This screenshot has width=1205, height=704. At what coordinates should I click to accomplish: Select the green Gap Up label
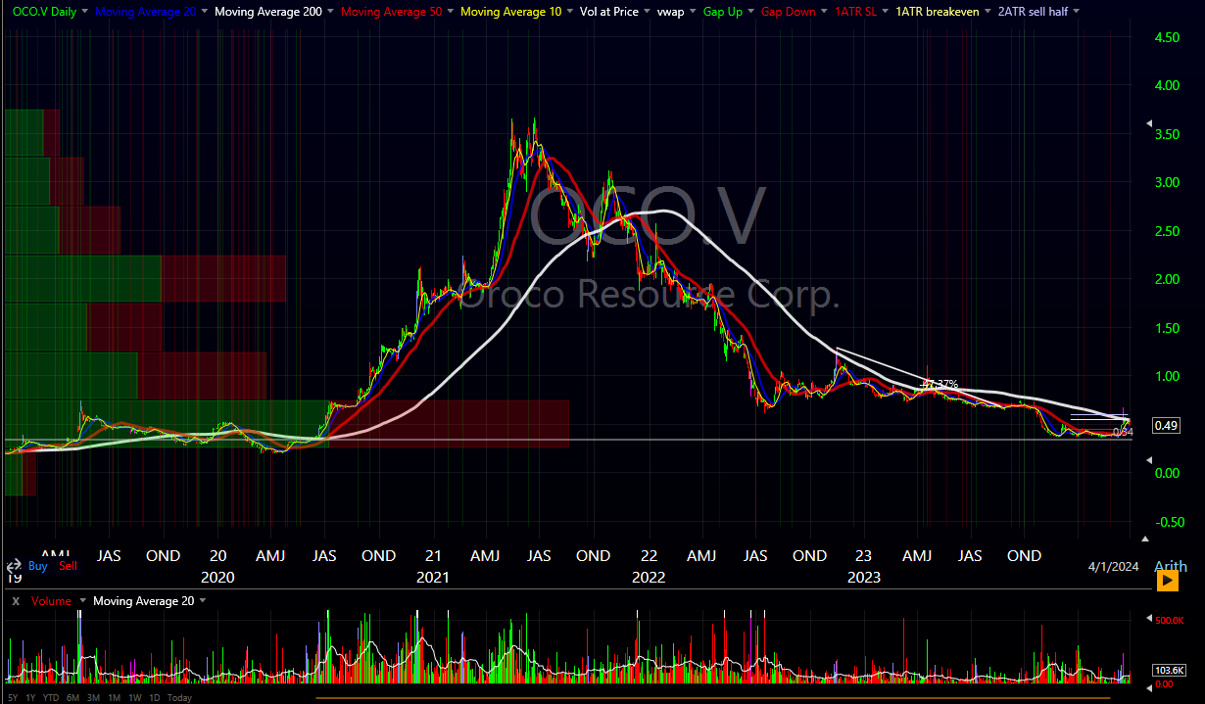[723, 12]
